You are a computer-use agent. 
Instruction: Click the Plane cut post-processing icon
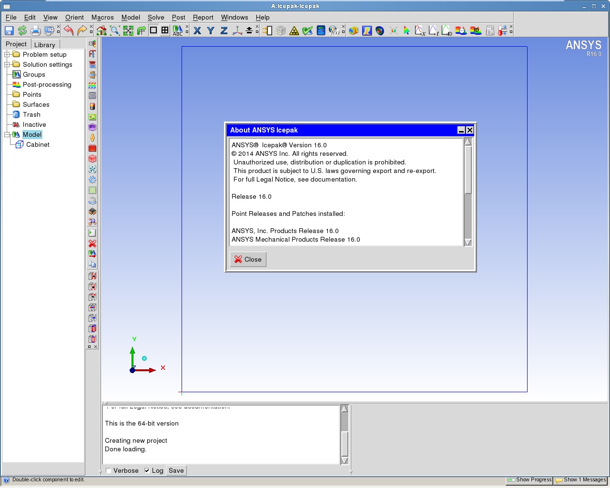coord(366,30)
